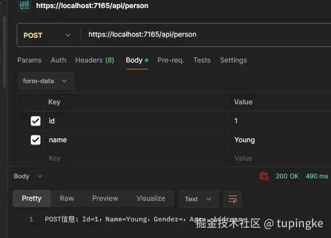Open the Text response format dropdown
The width and height of the screenshot is (331, 238).
click(x=198, y=199)
